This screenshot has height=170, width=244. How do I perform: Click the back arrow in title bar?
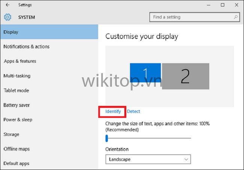click(8, 5)
